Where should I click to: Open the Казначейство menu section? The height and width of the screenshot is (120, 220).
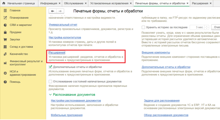tap(19, 54)
